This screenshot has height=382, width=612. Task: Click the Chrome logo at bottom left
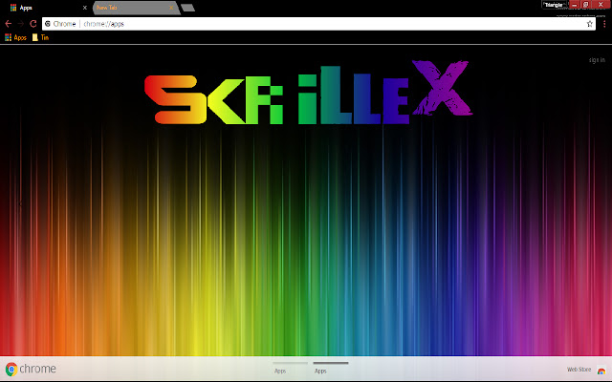point(31,369)
